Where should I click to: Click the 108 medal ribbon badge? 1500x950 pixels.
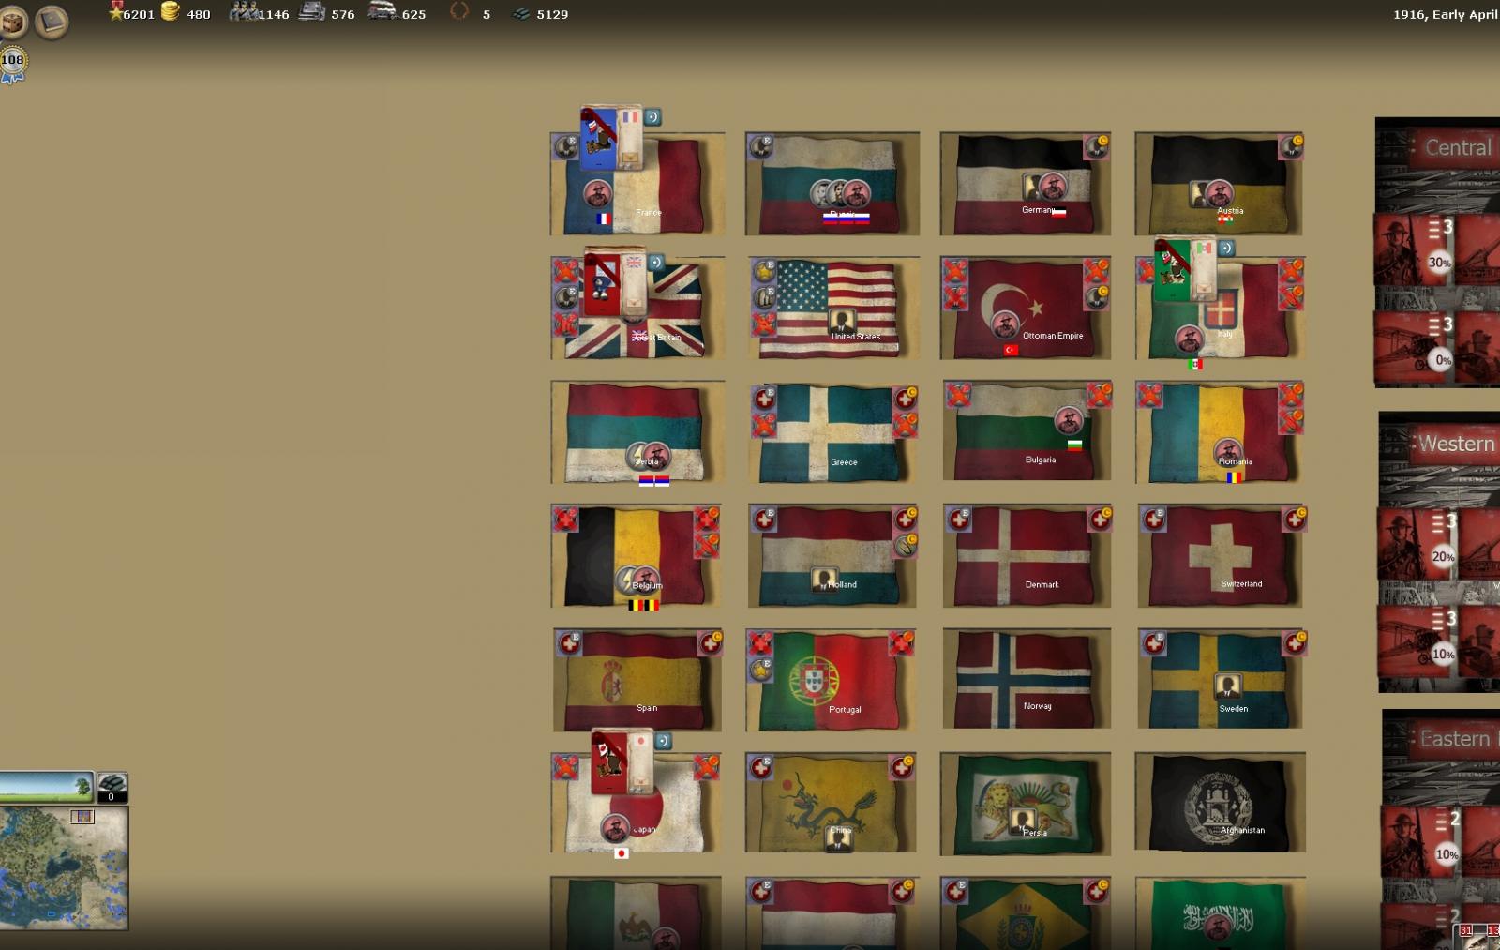tap(12, 64)
